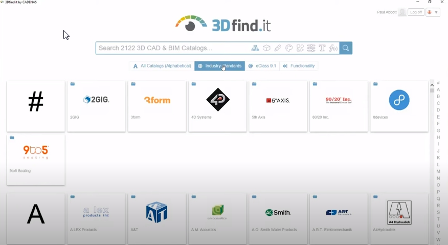Switch to Functionality tab
The height and width of the screenshot is (245, 448).
299,66
